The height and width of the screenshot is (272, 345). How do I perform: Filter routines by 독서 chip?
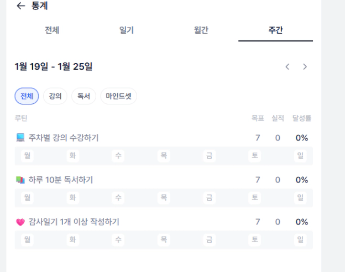(x=84, y=96)
